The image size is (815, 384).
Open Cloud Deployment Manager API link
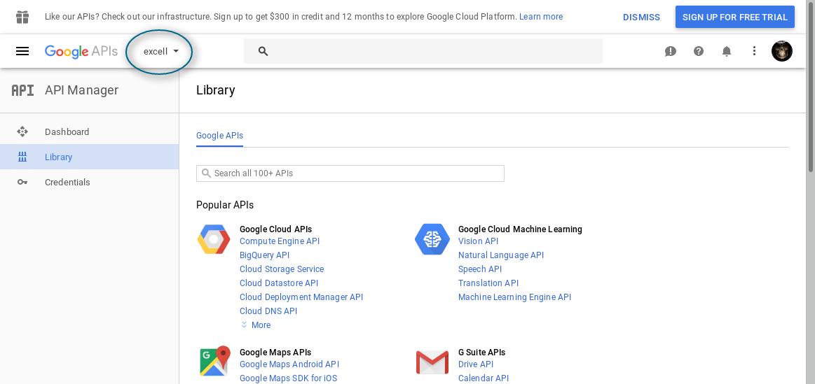[301, 297]
